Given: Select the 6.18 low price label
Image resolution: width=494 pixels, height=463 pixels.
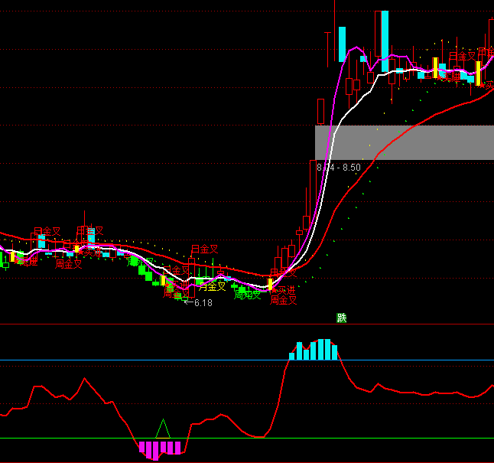Looking at the screenshot, I should click(202, 303).
